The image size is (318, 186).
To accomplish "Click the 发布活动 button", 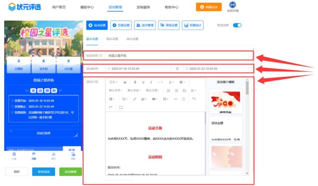I will pos(44,172).
